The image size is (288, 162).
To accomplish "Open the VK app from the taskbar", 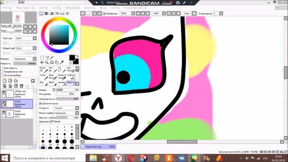I will click(181, 158).
